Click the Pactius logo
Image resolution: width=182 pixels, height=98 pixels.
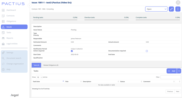[13, 4]
